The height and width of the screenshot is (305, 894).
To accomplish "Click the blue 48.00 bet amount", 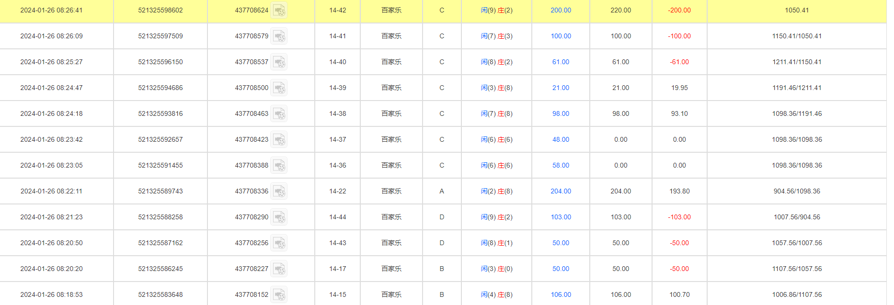I will [561, 139].
